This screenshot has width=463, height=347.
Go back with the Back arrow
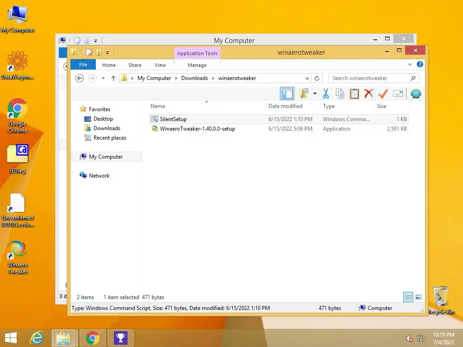80,78
